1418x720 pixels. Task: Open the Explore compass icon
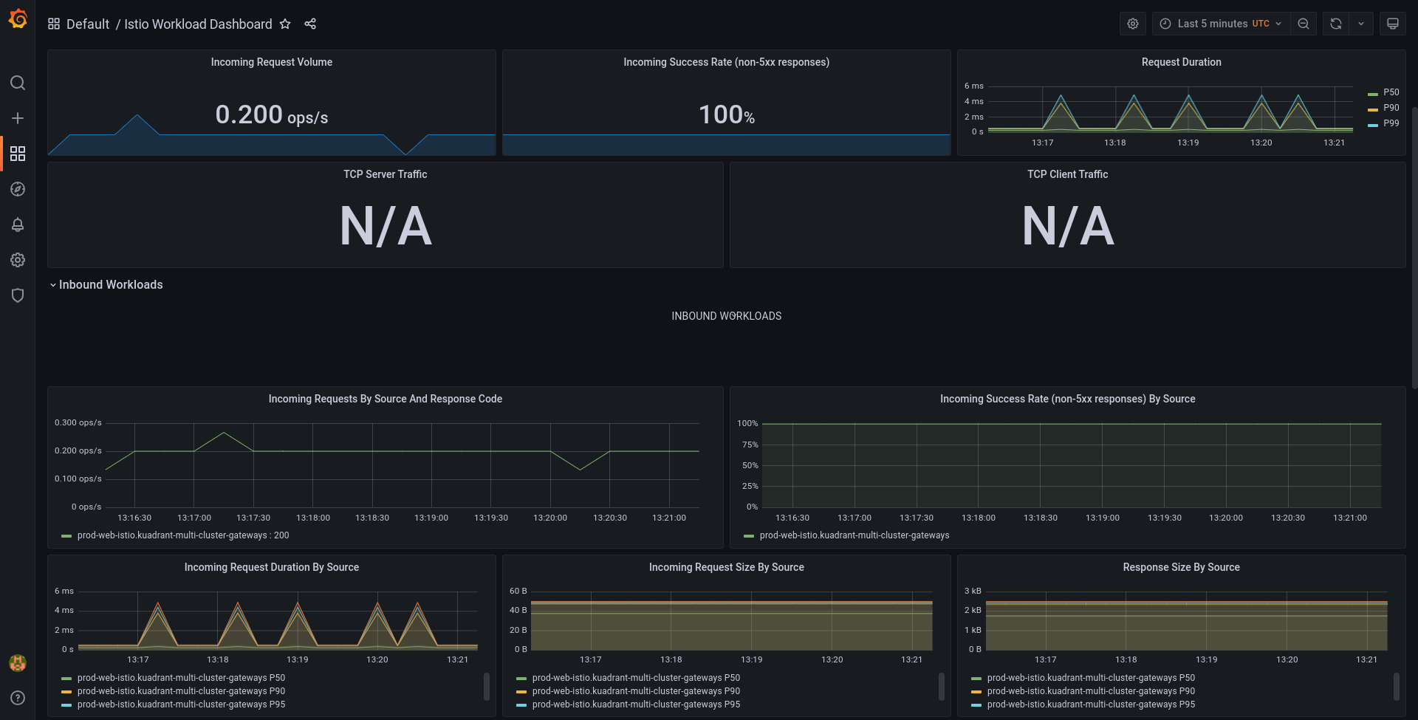[x=18, y=189]
